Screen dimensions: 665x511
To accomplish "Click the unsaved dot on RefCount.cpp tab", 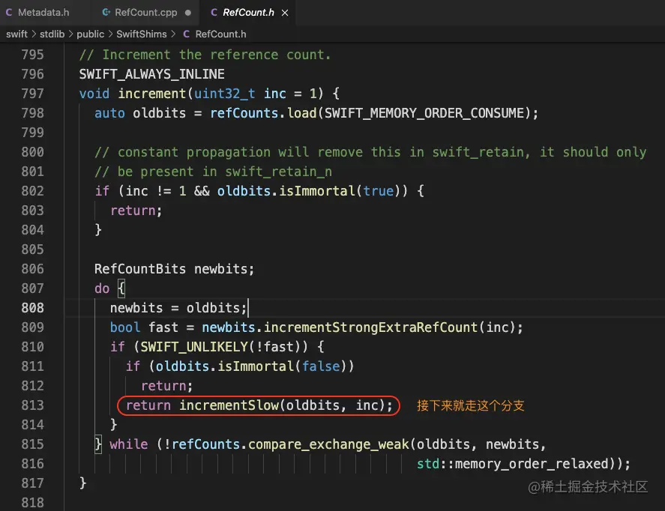I will (188, 13).
